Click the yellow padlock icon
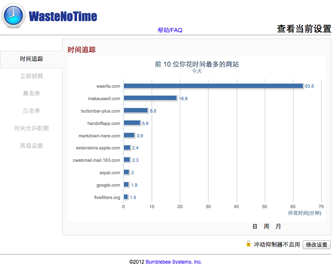This screenshot has width=332, height=264. pos(249,243)
